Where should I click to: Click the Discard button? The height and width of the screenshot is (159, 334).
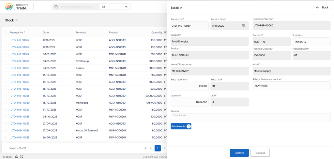(260, 153)
